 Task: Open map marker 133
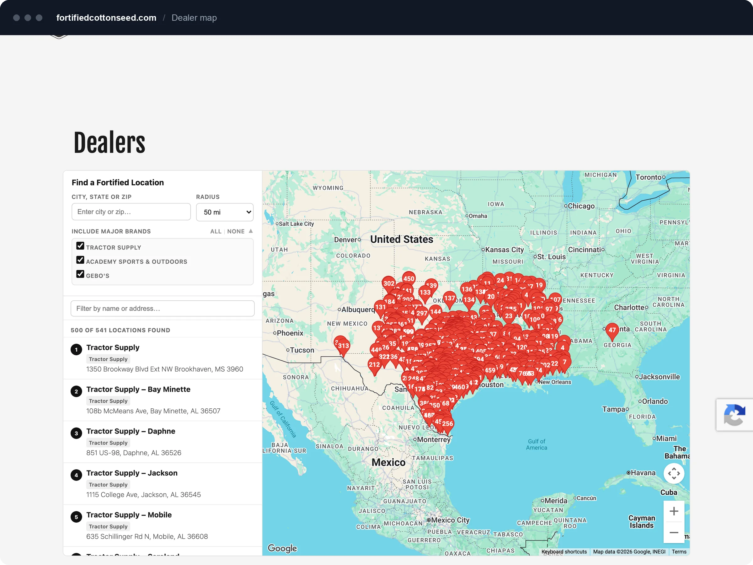coord(425,293)
